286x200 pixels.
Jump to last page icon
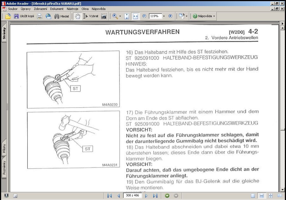coord(155,196)
